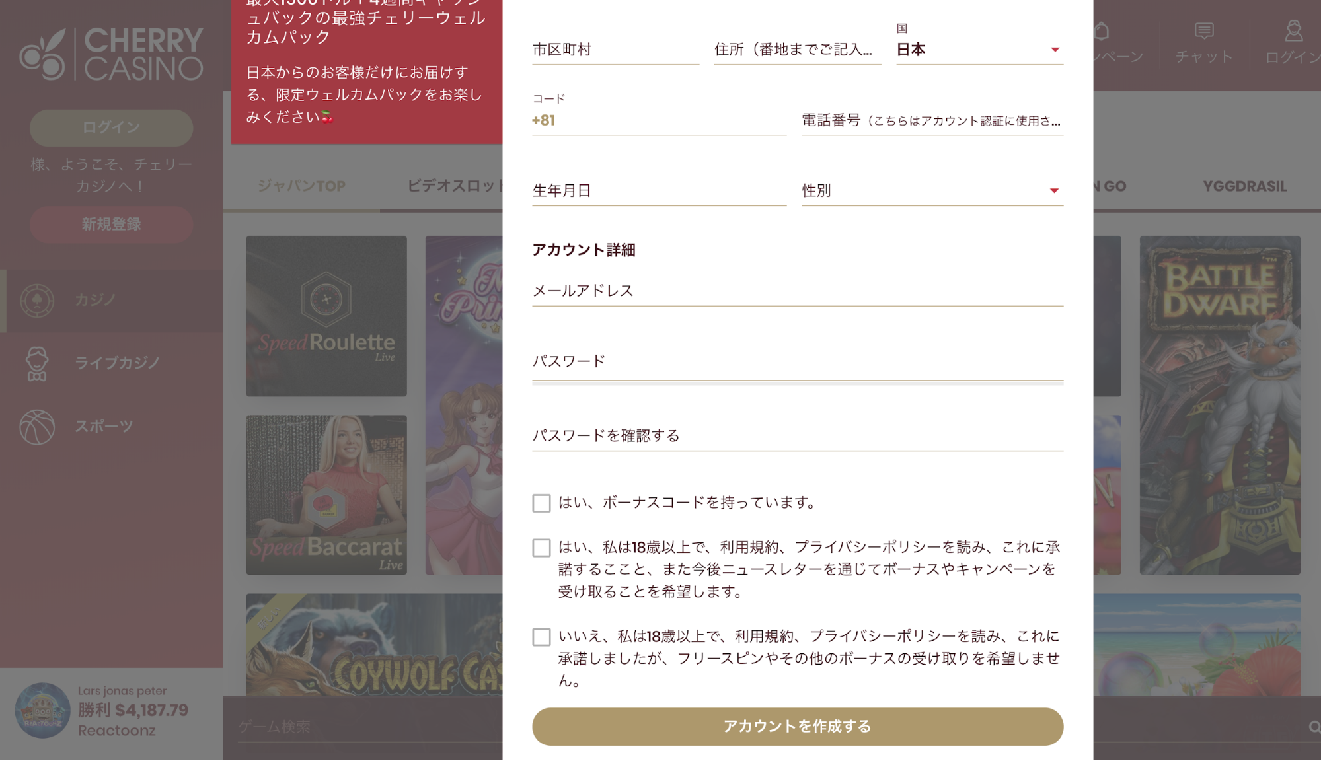
Task: Click the casino chip icon in sidebar
Action: coord(37,301)
